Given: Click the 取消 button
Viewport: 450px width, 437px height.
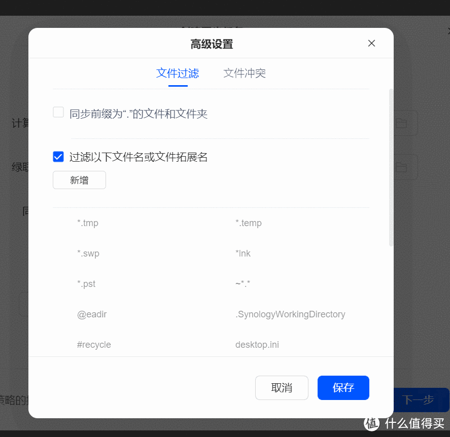Looking at the screenshot, I should [282, 387].
